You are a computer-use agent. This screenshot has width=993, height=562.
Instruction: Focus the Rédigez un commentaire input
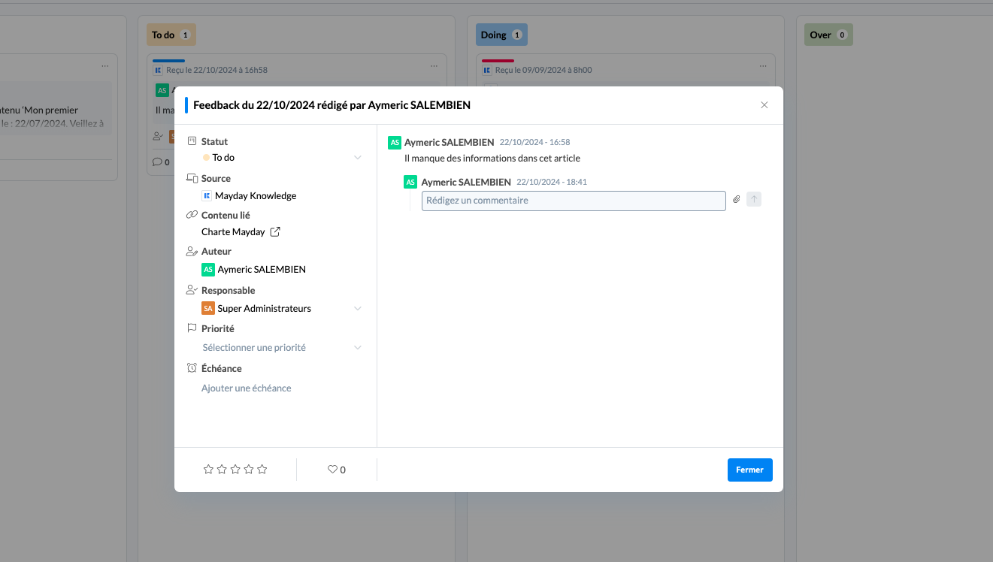pos(573,201)
